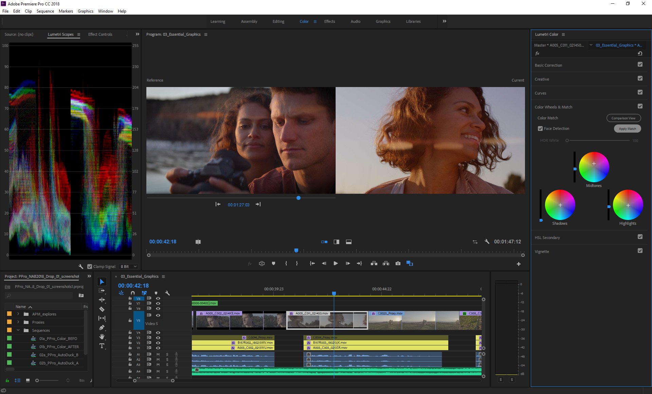
Task: Select the Selection tool arrow
Action: coord(102,281)
